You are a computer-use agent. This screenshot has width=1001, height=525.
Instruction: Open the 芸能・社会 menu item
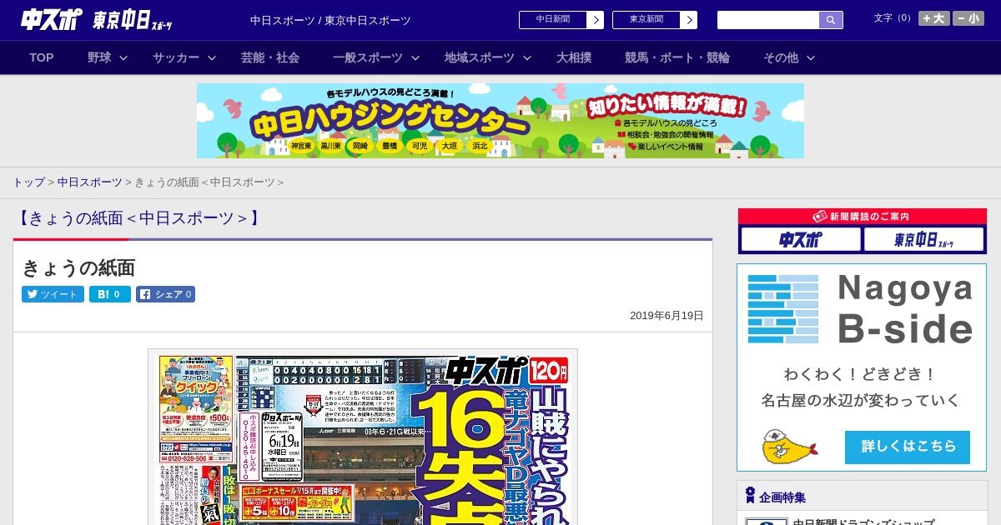pos(270,57)
